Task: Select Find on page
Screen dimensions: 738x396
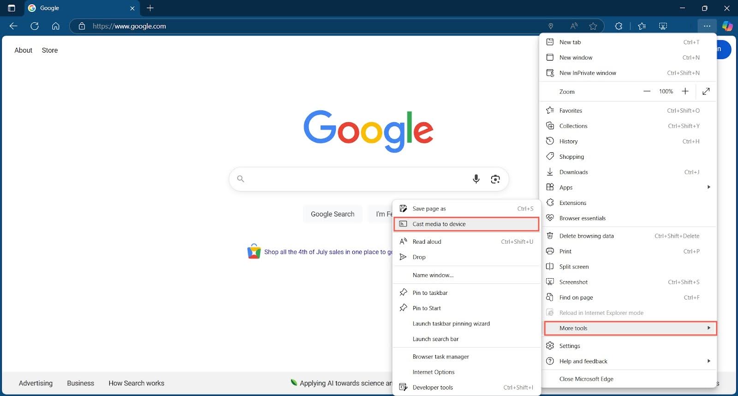Action: tap(628, 297)
